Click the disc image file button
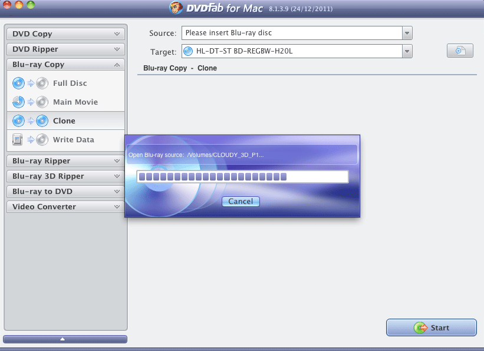 coord(460,51)
